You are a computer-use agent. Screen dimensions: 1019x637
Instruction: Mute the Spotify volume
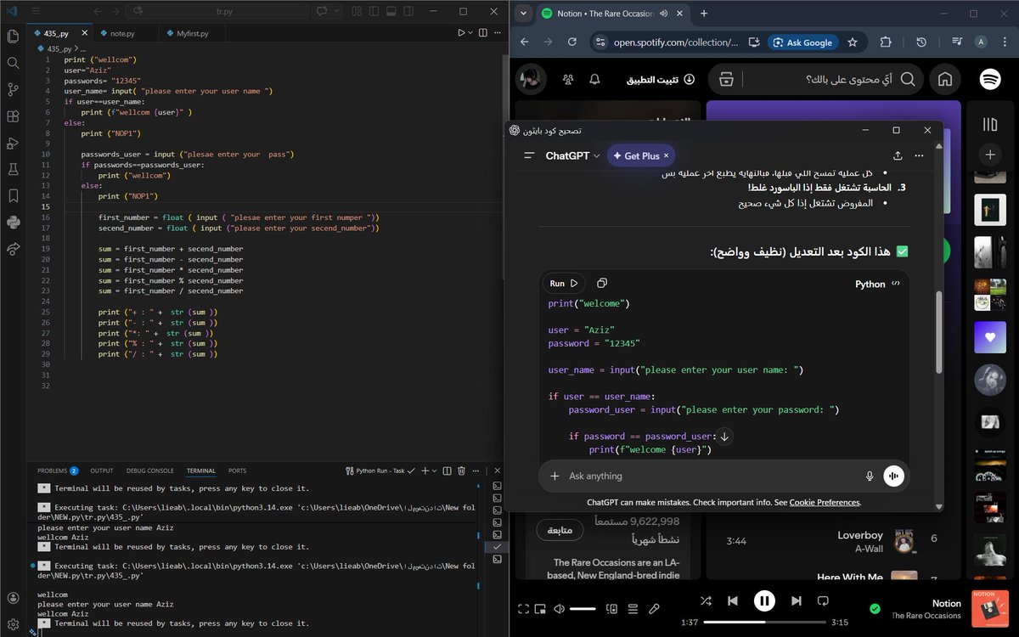pyautogui.click(x=559, y=609)
